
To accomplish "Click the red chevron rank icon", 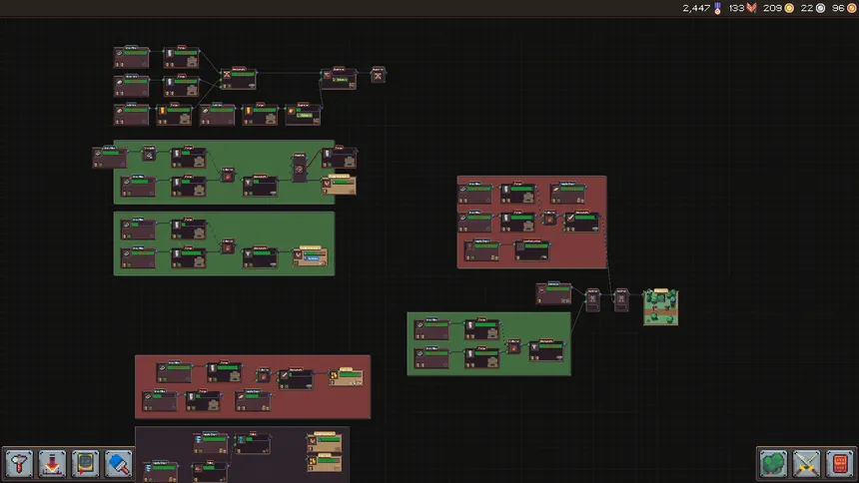I will (x=752, y=8).
